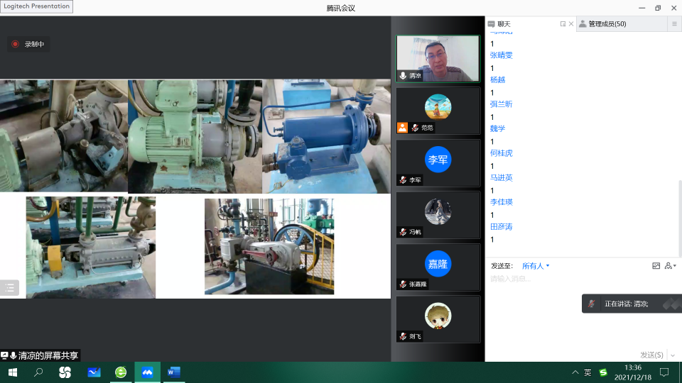The height and width of the screenshot is (383, 682).
Task: Pop out the chat panel window
Action: click(x=563, y=24)
